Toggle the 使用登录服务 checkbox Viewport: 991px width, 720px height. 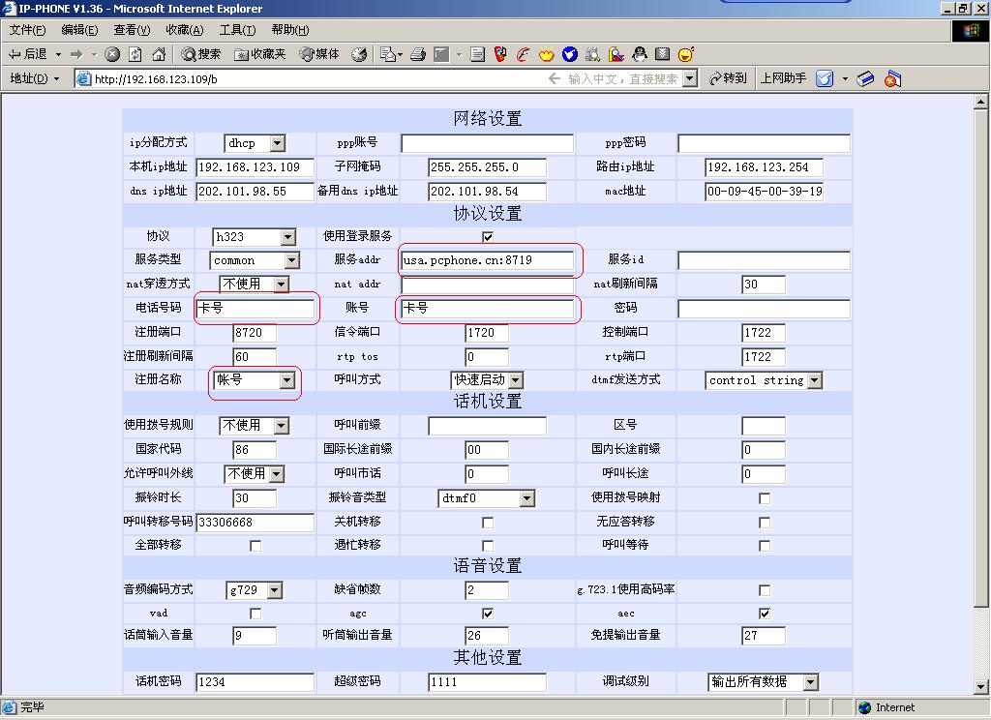pyautogui.click(x=488, y=236)
